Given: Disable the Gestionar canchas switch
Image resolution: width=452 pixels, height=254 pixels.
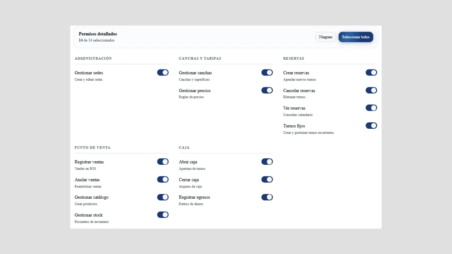Looking at the screenshot, I should tap(267, 72).
